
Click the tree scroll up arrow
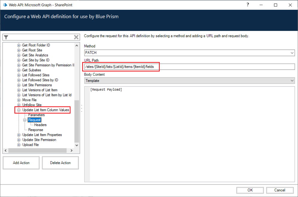point(77,46)
